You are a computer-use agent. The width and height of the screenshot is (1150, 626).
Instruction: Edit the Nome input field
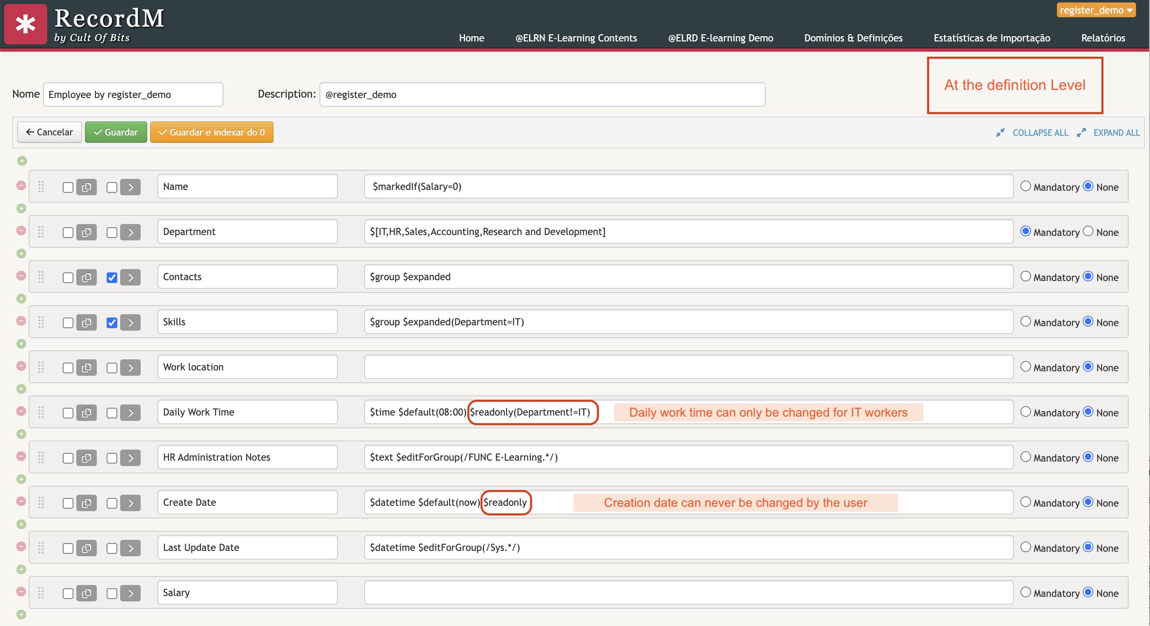click(x=133, y=94)
